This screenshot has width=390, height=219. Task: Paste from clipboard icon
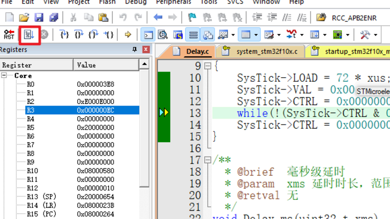click(103, 17)
